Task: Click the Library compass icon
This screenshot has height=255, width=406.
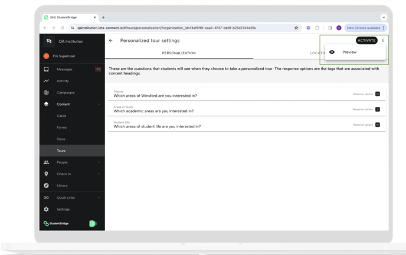Action: (x=46, y=185)
